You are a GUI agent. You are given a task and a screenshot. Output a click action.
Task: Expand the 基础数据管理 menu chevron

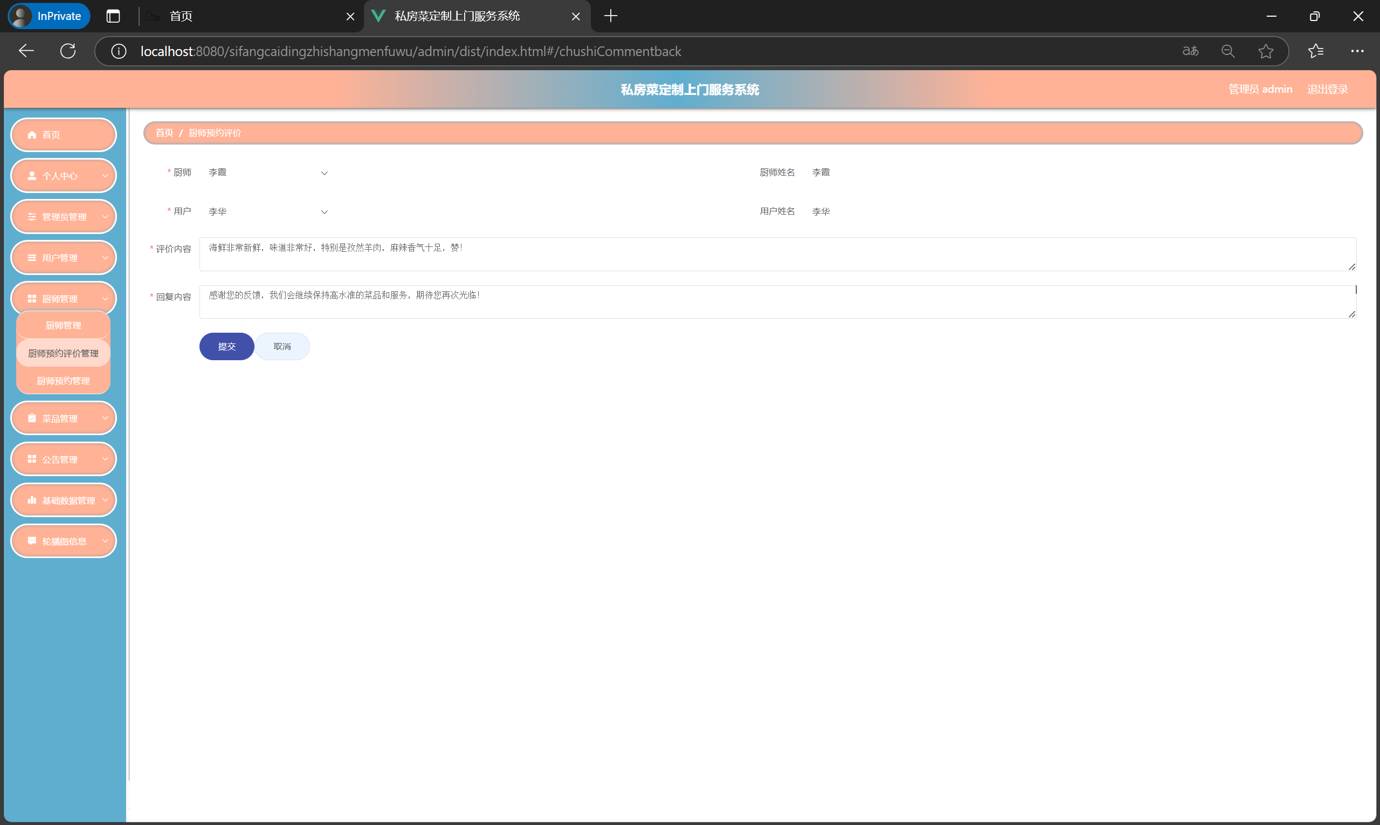[105, 500]
